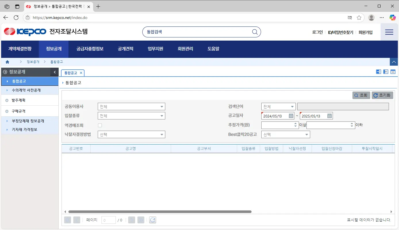Click the search magnifier icon
Image resolution: width=399 pixels, height=230 pixels.
(255, 32)
